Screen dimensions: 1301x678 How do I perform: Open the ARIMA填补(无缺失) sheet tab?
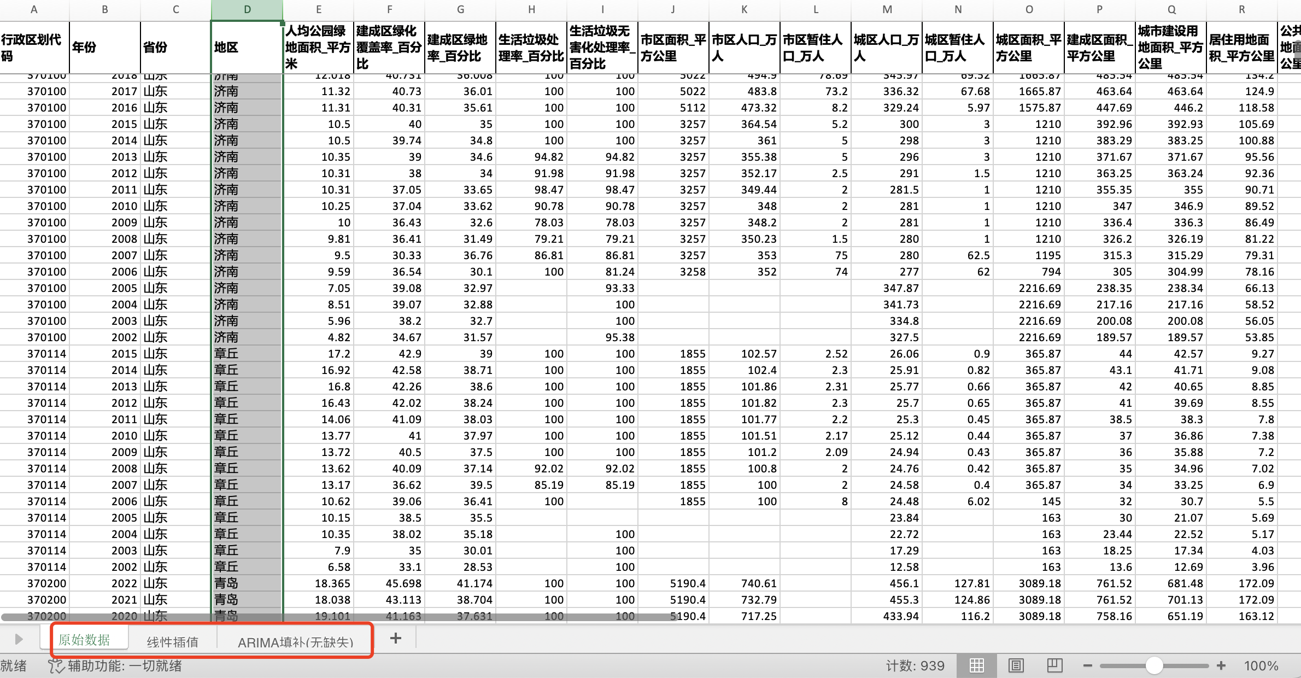[x=295, y=642]
